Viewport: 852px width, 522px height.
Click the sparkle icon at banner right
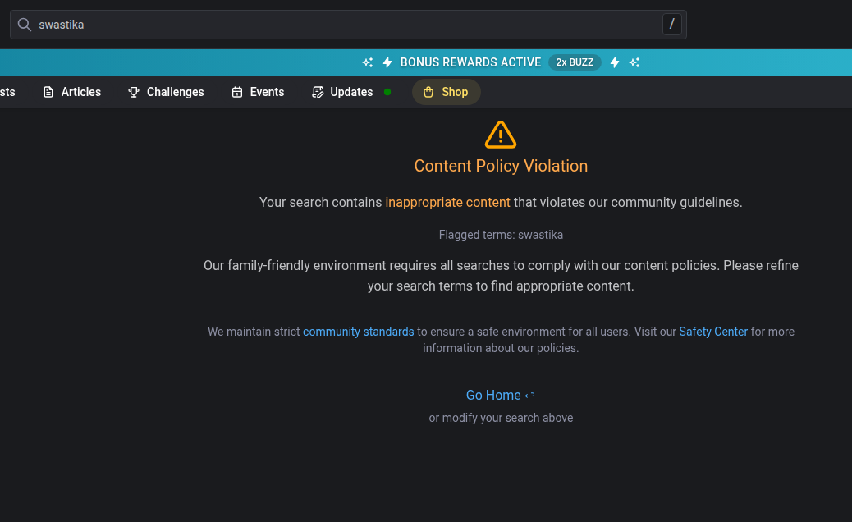pos(634,62)
